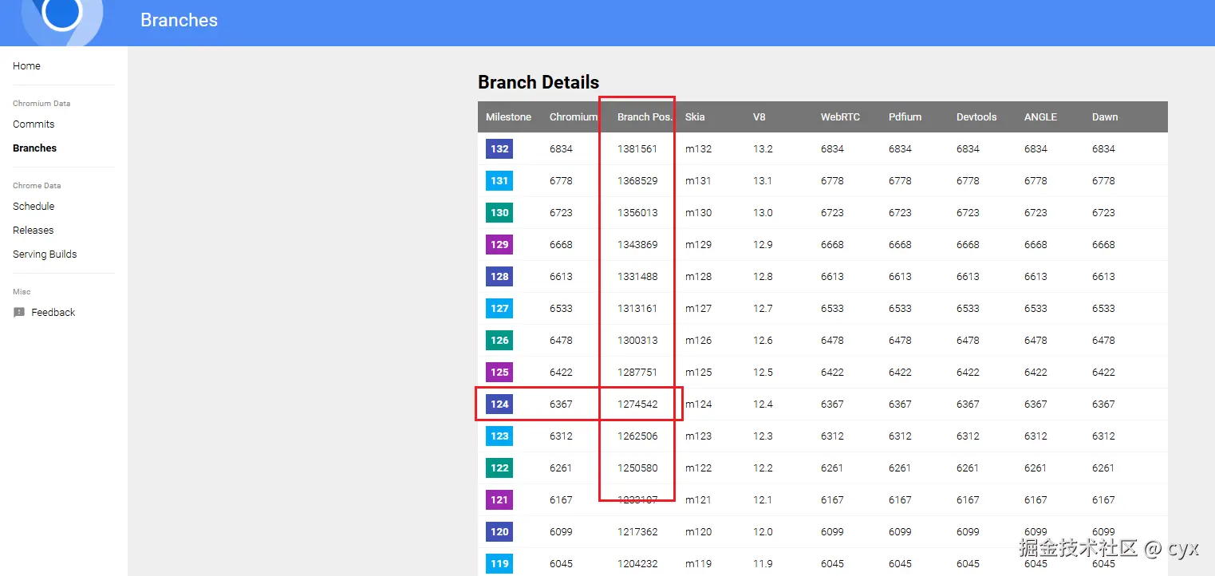
Task: Click Chromium branch 6834 in first row
Action: (561, 148)
